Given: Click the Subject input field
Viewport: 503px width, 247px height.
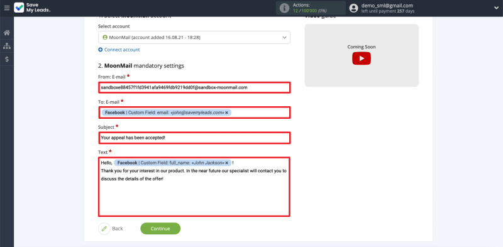Looking at the screenshot, I should click(x=194, y=138).
